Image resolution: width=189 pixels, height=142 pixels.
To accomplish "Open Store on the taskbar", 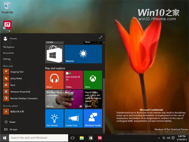I will coord(91,138).
